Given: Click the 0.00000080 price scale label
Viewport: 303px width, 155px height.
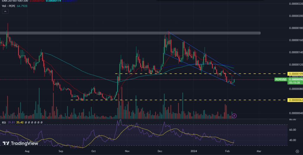Looking at the screenshot, I should [296, 89].
